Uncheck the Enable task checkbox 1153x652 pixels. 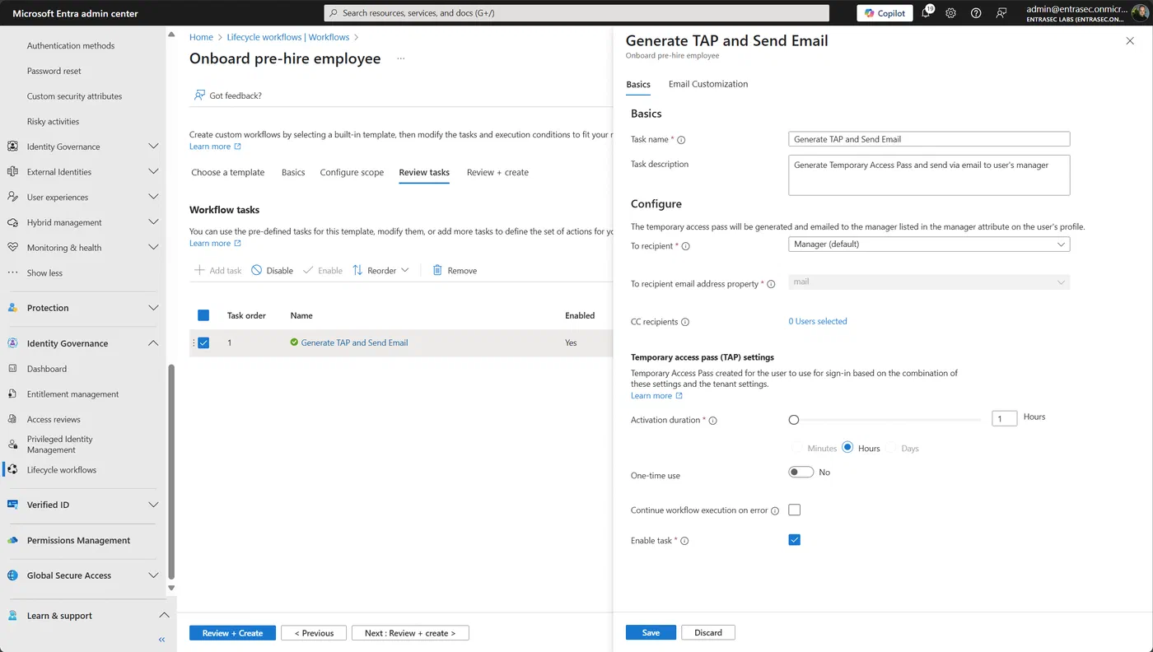tap(795, 540)
